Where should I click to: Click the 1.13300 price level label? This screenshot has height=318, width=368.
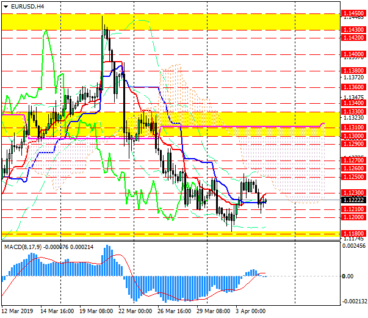(x=353, y=112)
